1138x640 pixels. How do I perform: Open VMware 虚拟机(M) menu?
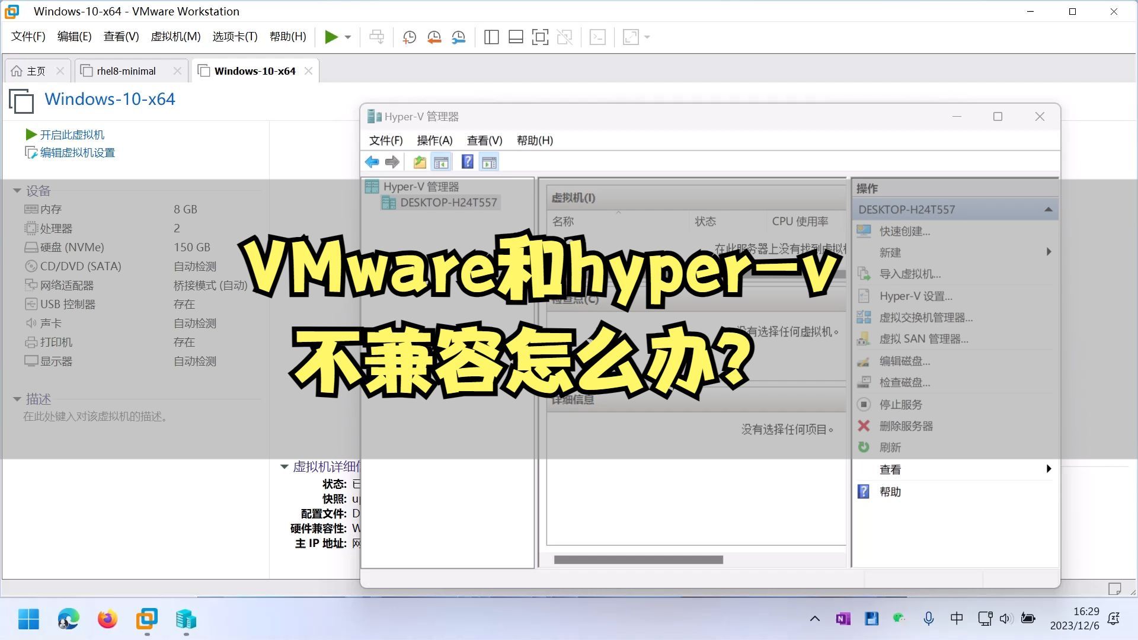click(x=176, y=37)
